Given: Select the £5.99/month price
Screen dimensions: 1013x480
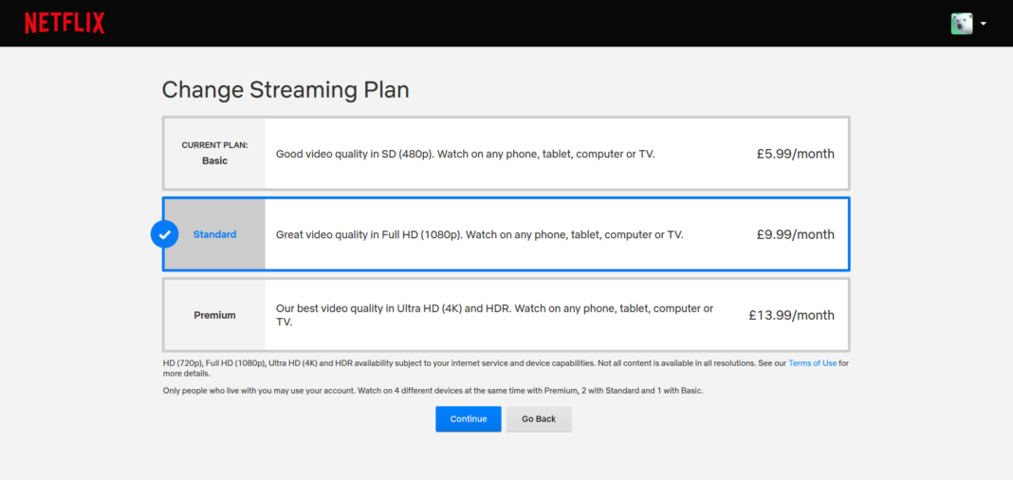Looking at the screenshot, I should (x=795, y=154).
